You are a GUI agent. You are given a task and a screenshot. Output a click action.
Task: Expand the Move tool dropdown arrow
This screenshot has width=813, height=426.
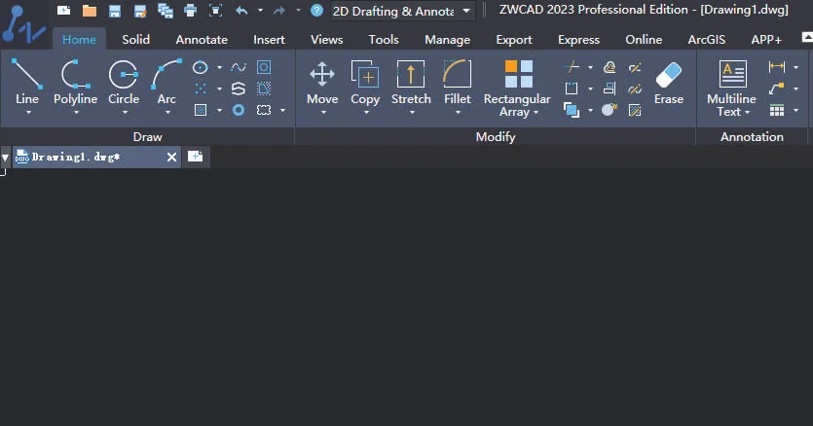pos(323,112)
